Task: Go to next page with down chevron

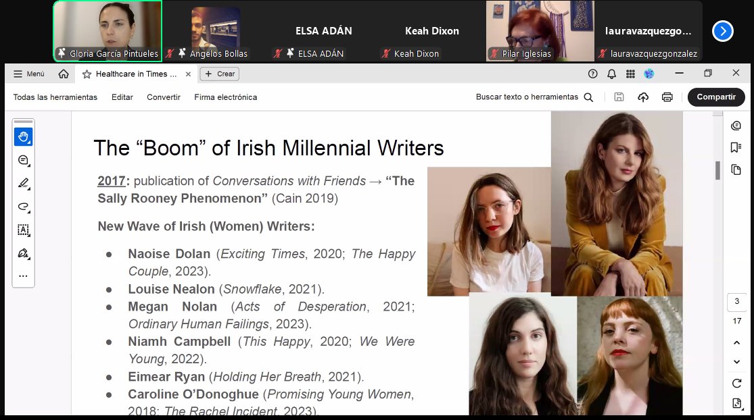Action: click(736, 361)
